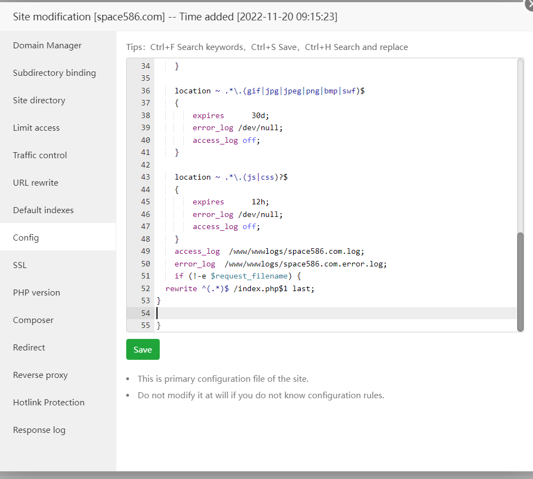The height and width of the screenshot is (479, 533).
Task: Open Subdirectory binding settings
Action: click(x=54, y=73)
